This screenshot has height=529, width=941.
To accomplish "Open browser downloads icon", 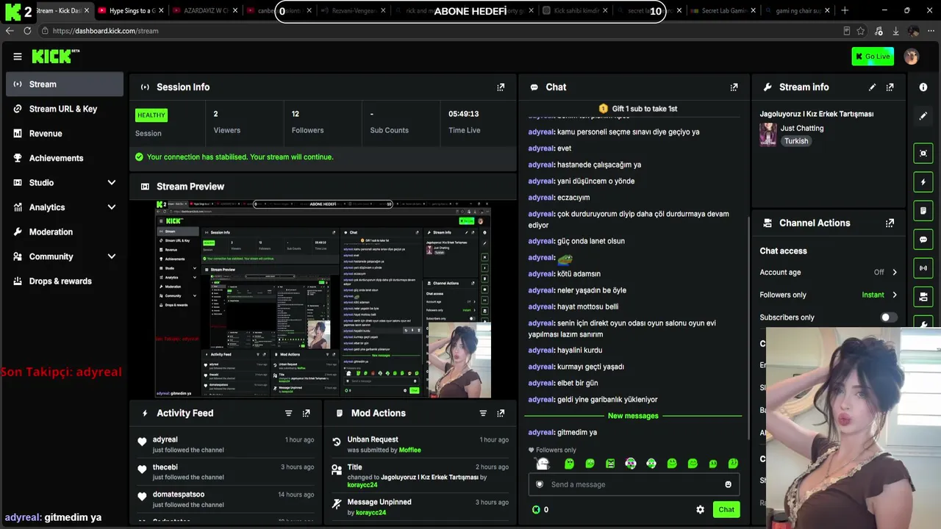I will pos(895,31).
